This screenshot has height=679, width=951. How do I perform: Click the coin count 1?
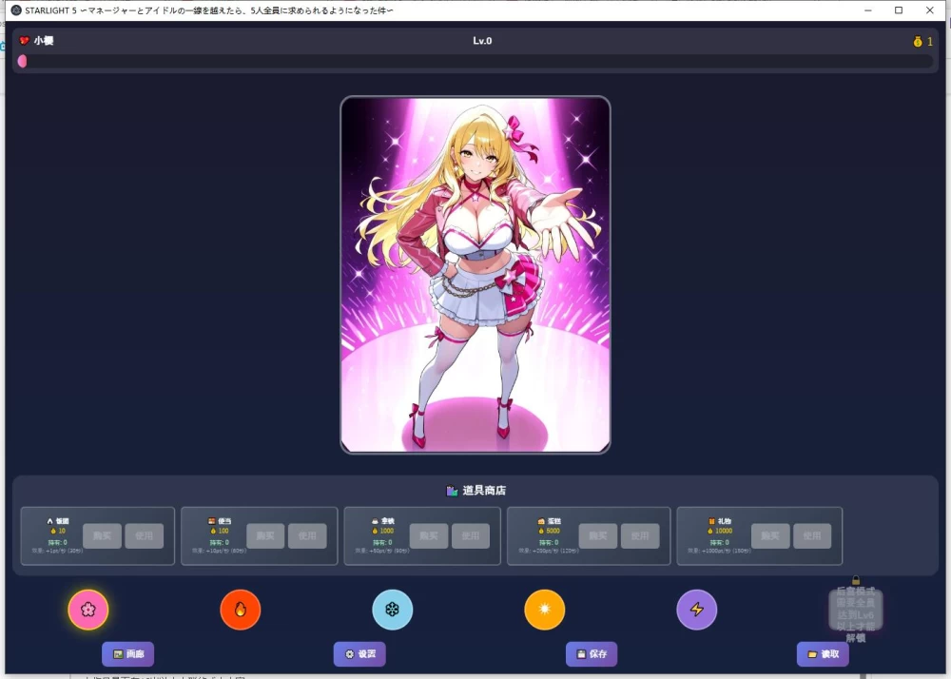point(930,41)
